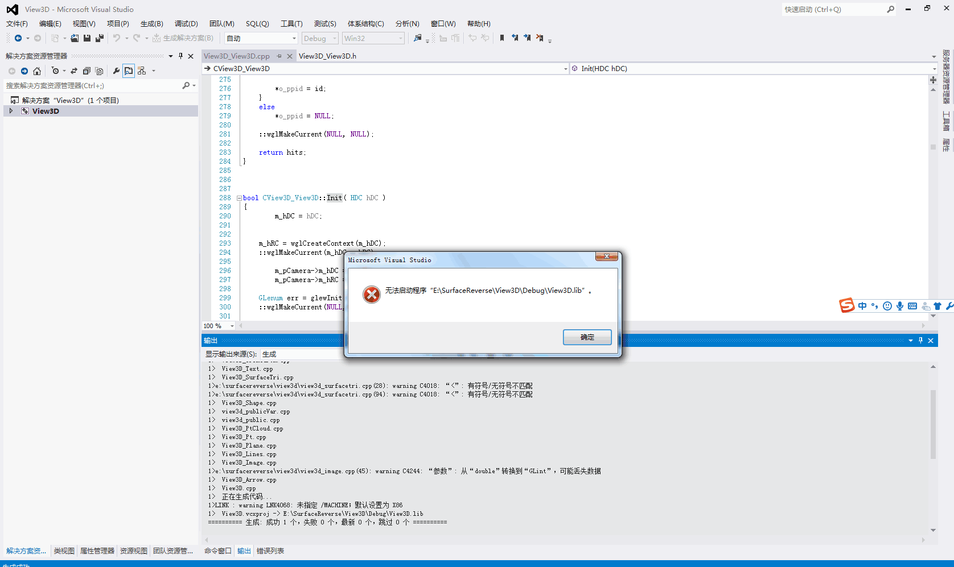This screenshot has height=567, width=954.
Task: Click Solution Explorer forward arrow
Action: 24,71
